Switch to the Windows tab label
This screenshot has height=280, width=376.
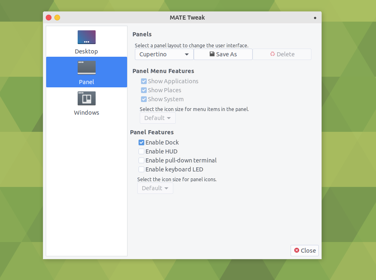click(86, 113)
